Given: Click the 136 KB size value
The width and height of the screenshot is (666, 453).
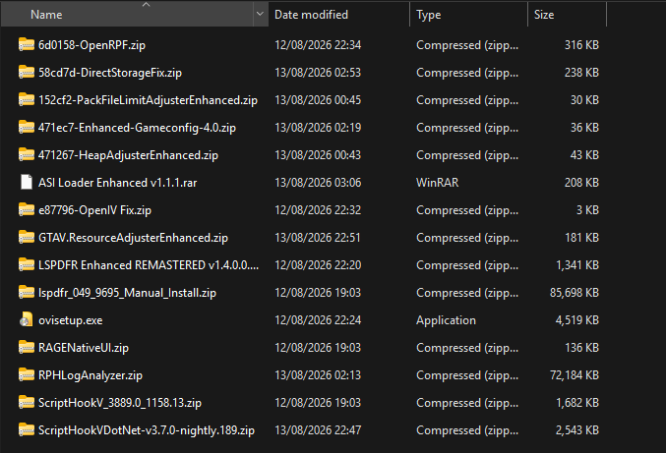Looking at the screenshot, I should [582, 348].
